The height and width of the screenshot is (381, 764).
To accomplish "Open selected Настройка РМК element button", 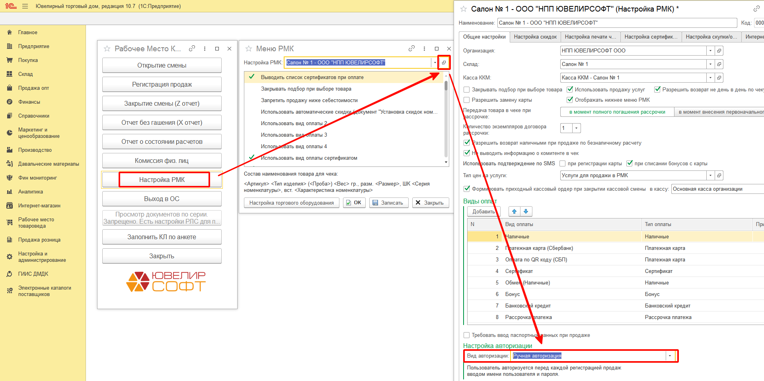I will click(444, 62).
